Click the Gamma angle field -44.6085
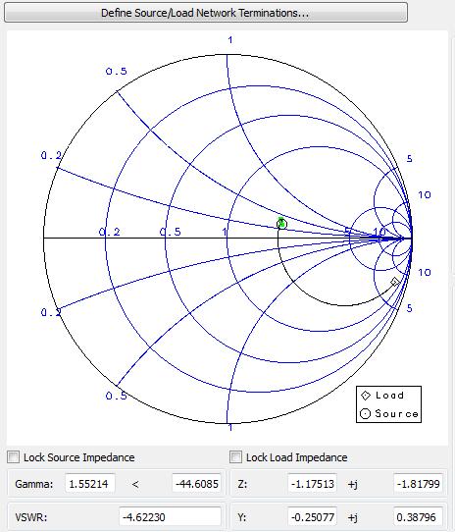Viewport: 455px width, 532px height. point(197,484)
